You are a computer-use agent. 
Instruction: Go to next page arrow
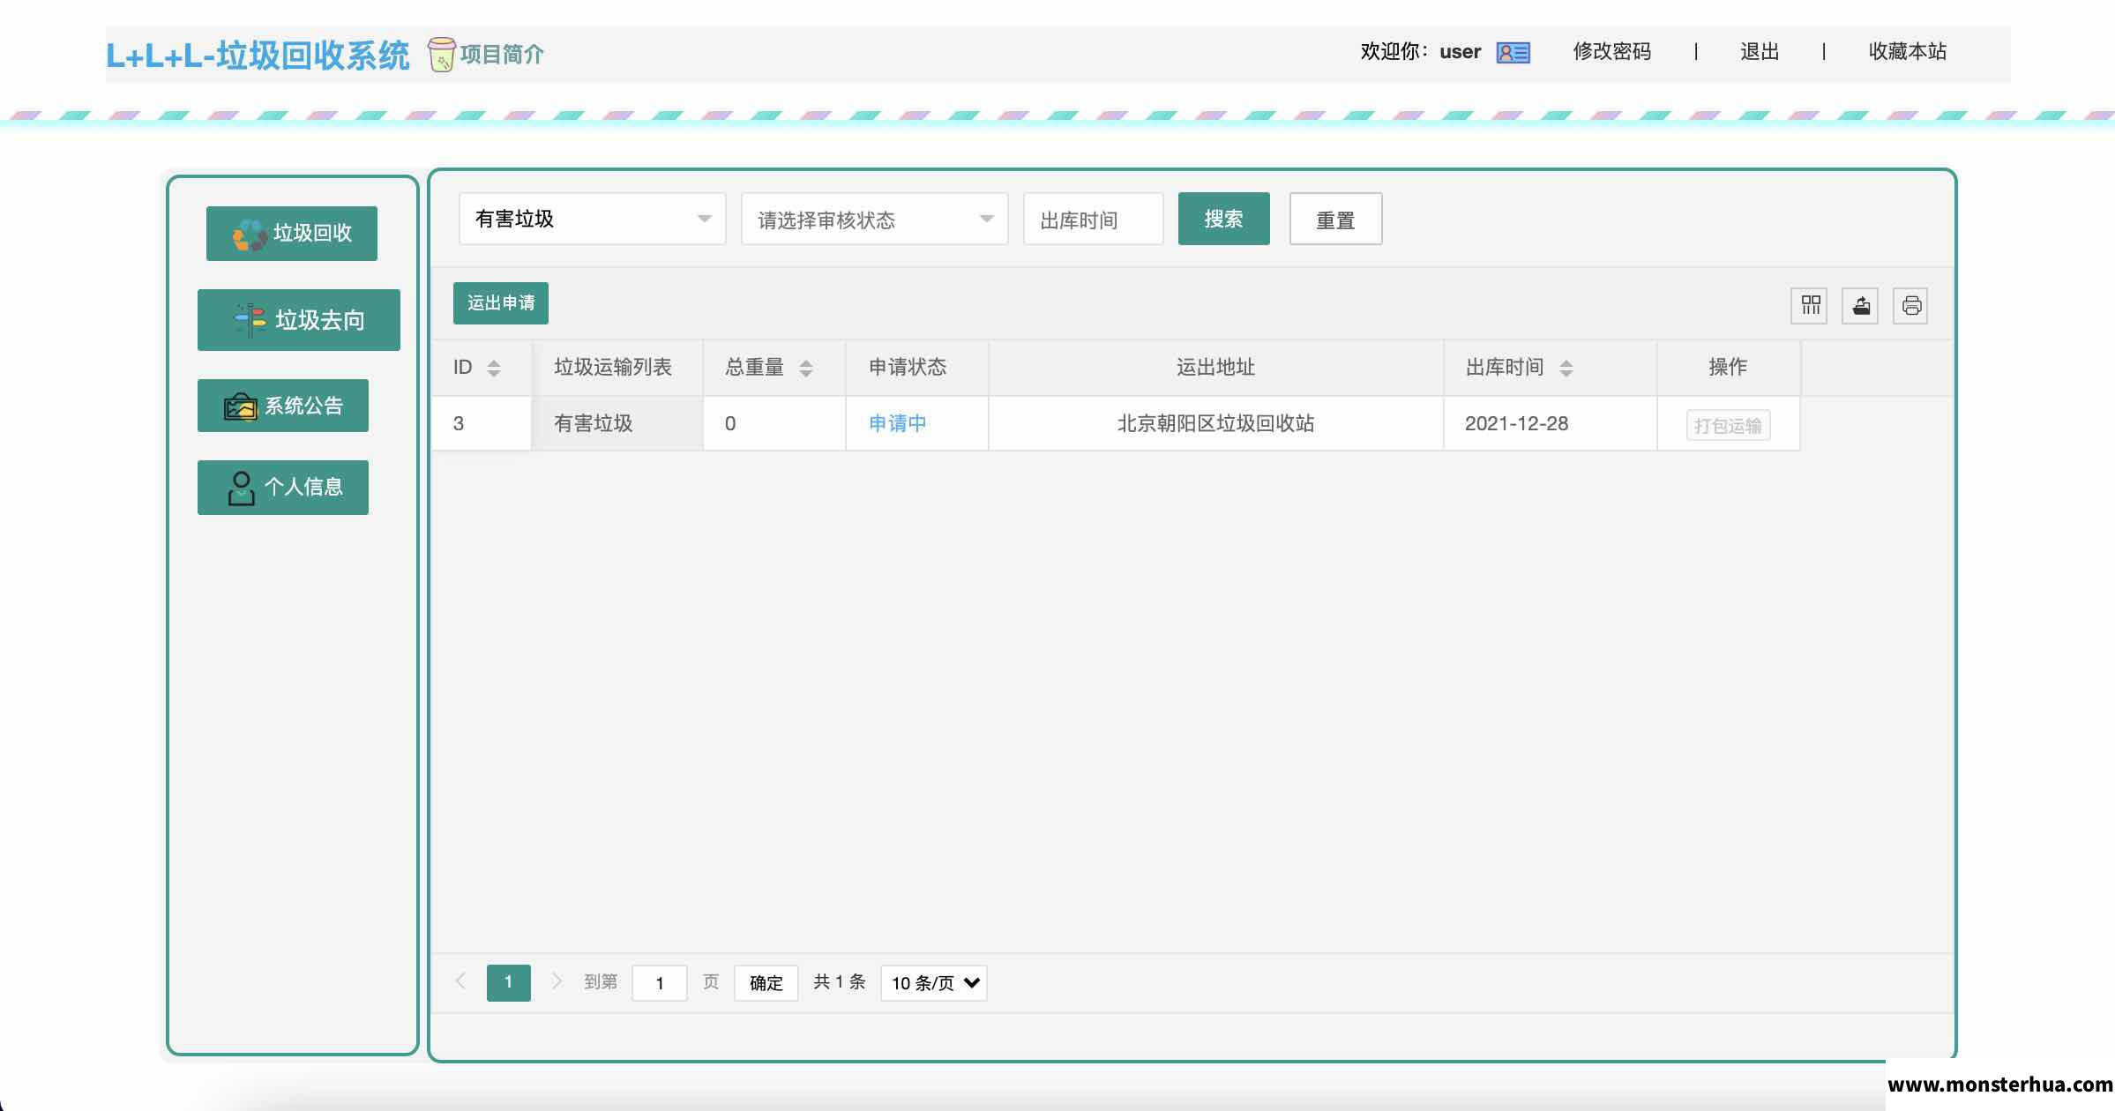(557, 981)
